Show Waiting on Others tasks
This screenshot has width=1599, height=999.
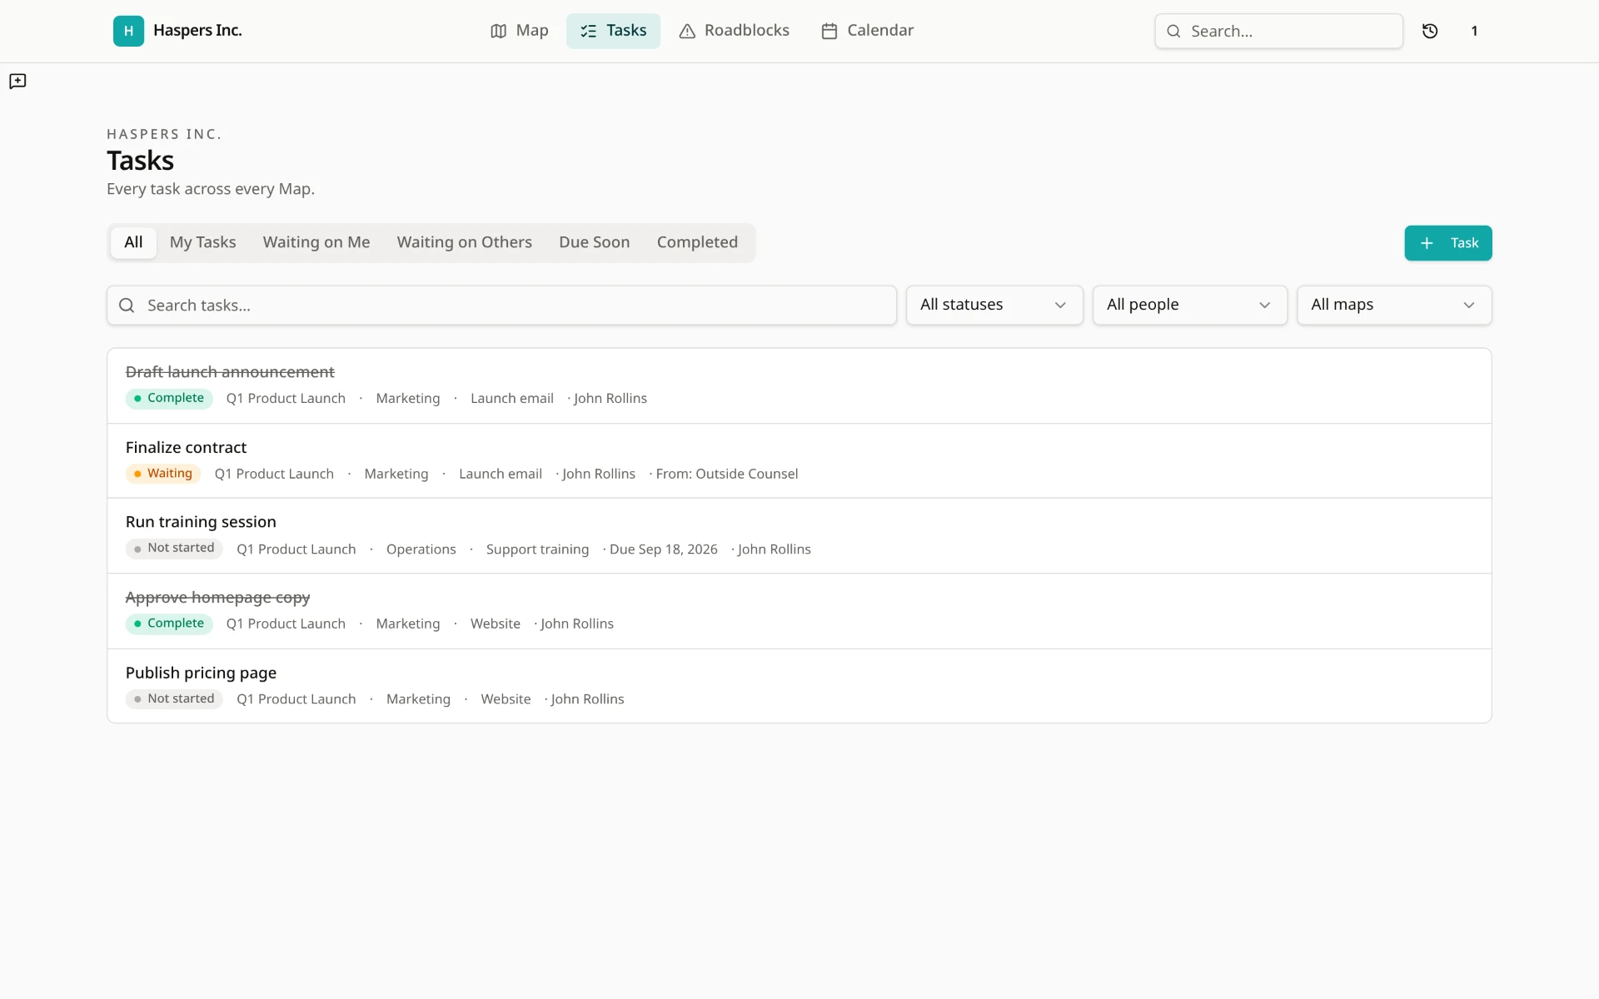point(465,242)
